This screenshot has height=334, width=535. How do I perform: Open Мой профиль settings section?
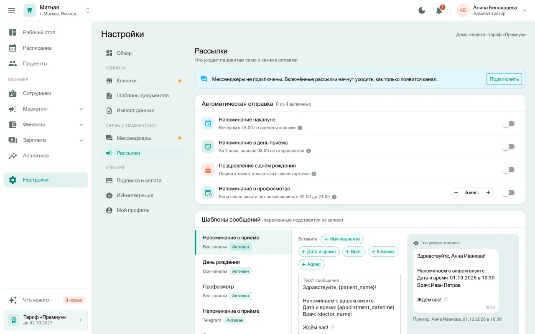143,210
